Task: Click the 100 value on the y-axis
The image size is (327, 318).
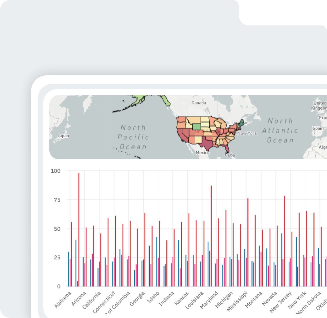Action: pyautogui.click(x=55, y=171)
